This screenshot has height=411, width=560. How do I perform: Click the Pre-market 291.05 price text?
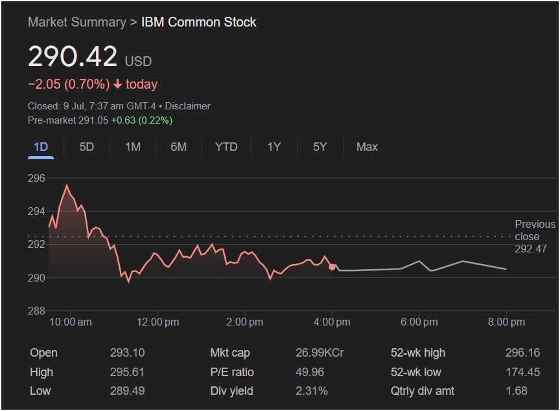(68, 120)
